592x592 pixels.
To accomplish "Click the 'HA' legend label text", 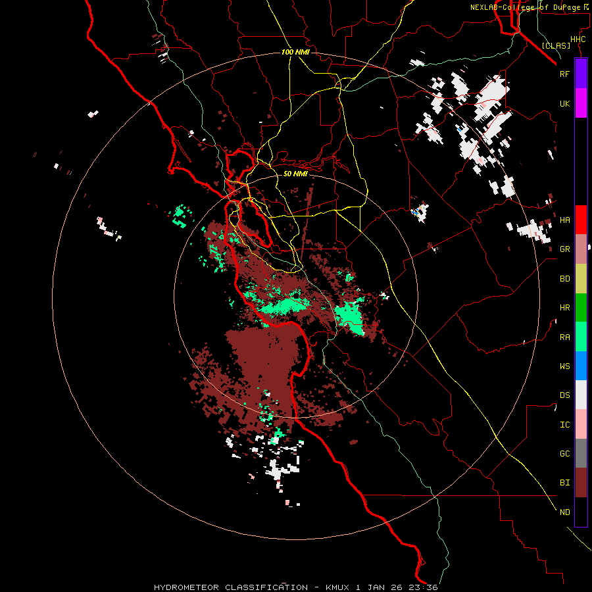I will tap(564, 220).
